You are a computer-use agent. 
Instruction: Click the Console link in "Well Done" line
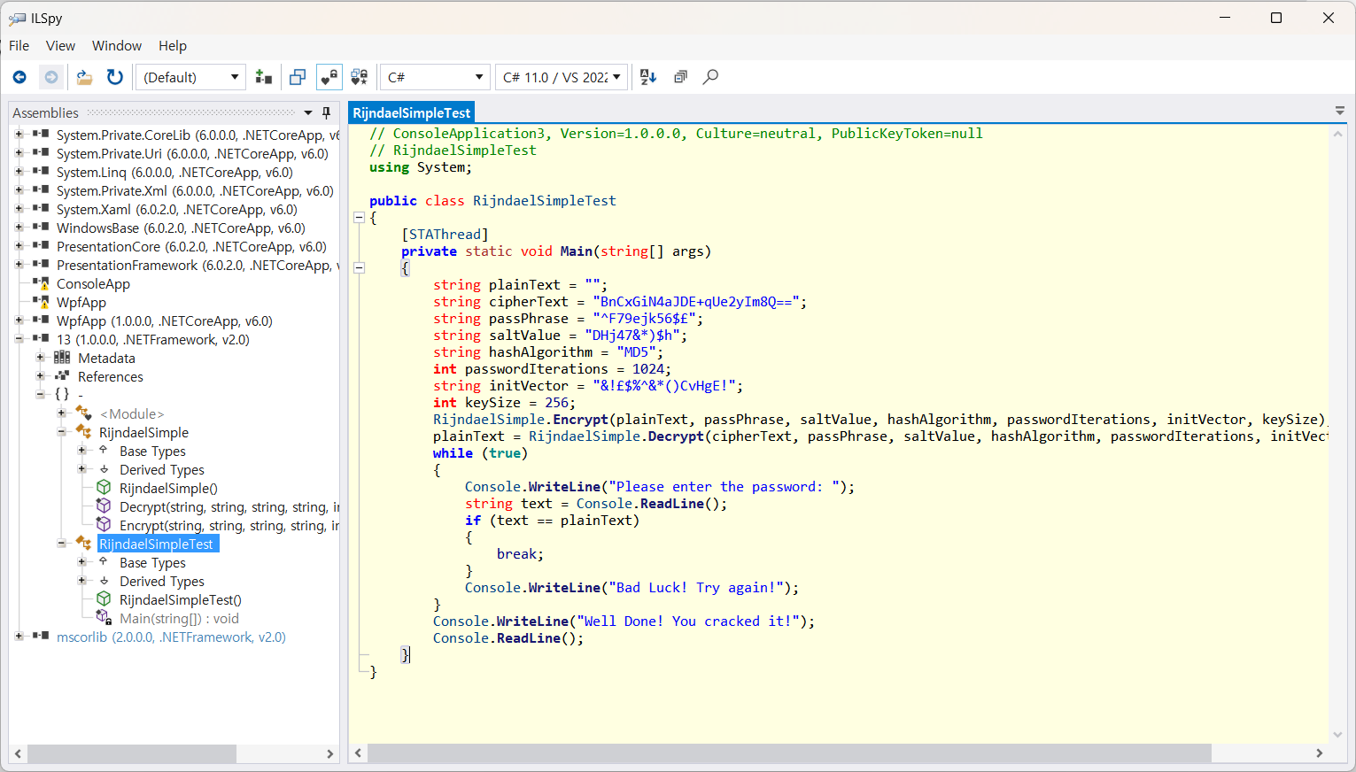click(461, 621)
